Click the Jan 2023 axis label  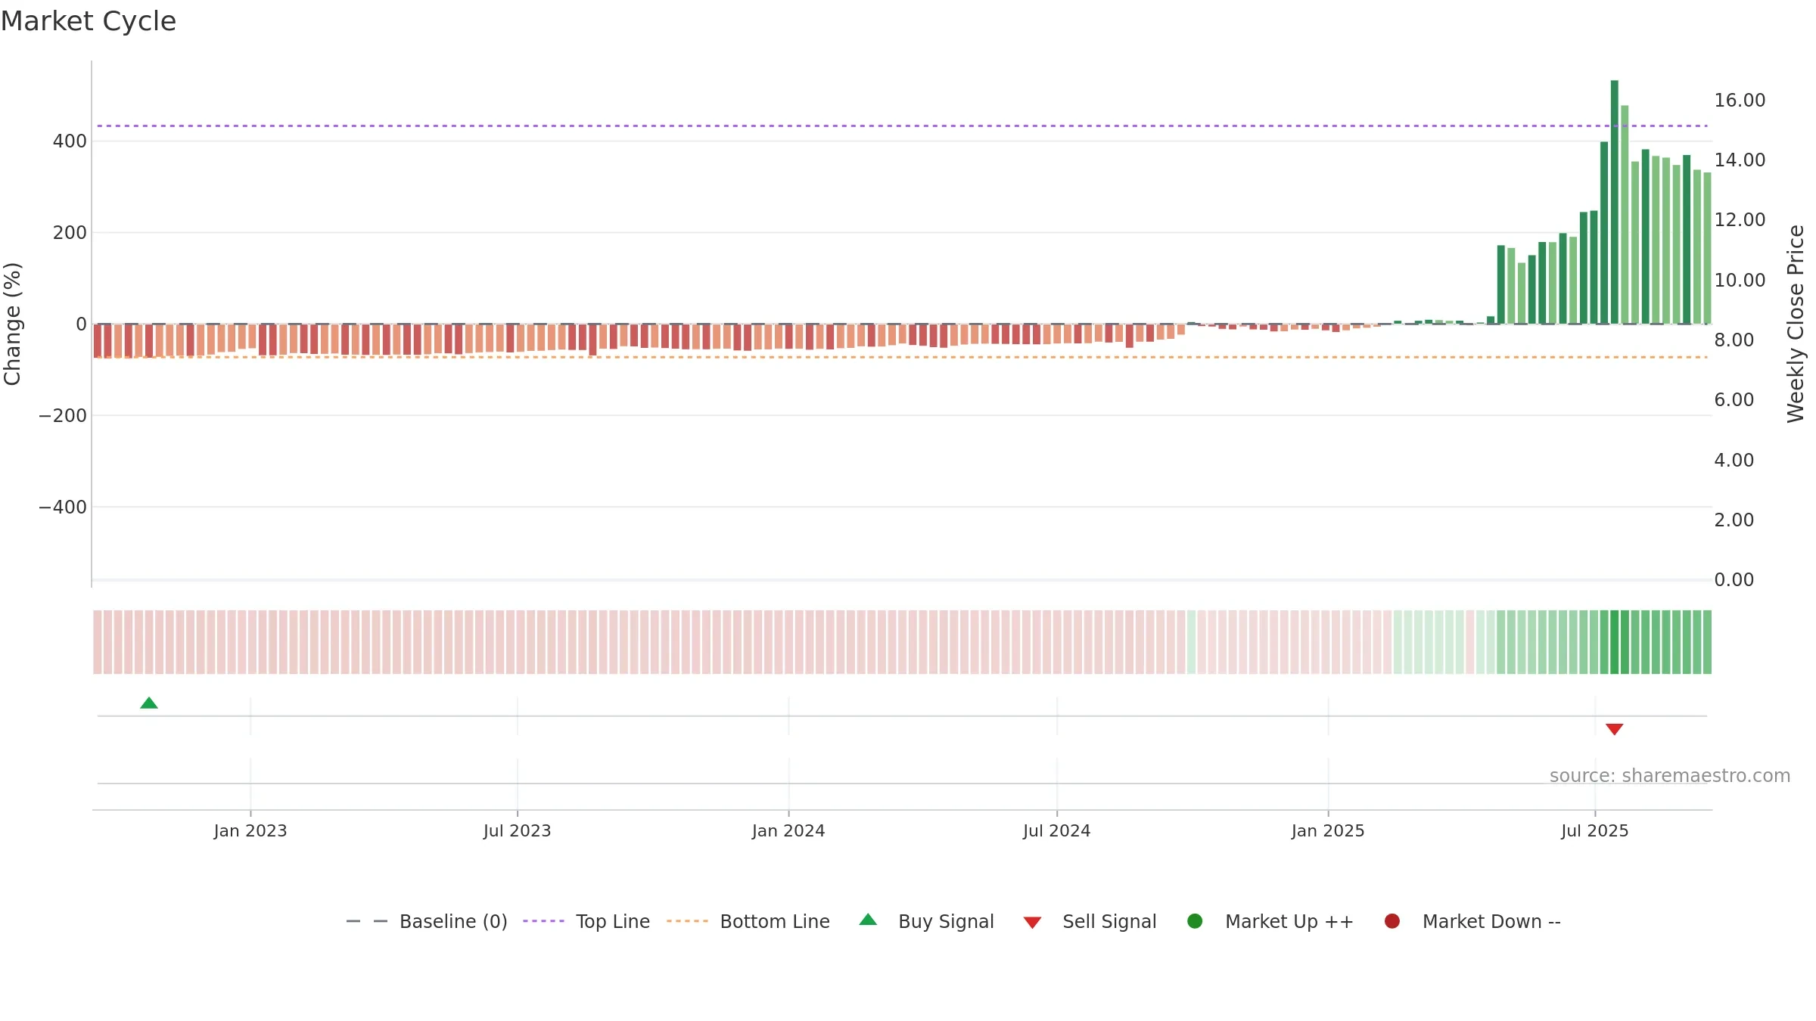coord(250,831)
